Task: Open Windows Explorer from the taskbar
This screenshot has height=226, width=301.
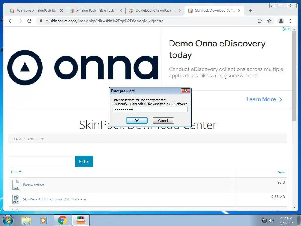Action: coord(26,220)
